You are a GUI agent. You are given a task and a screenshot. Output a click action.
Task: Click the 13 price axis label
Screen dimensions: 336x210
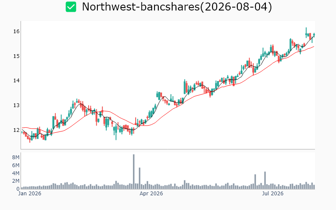(x=16, y=105)
